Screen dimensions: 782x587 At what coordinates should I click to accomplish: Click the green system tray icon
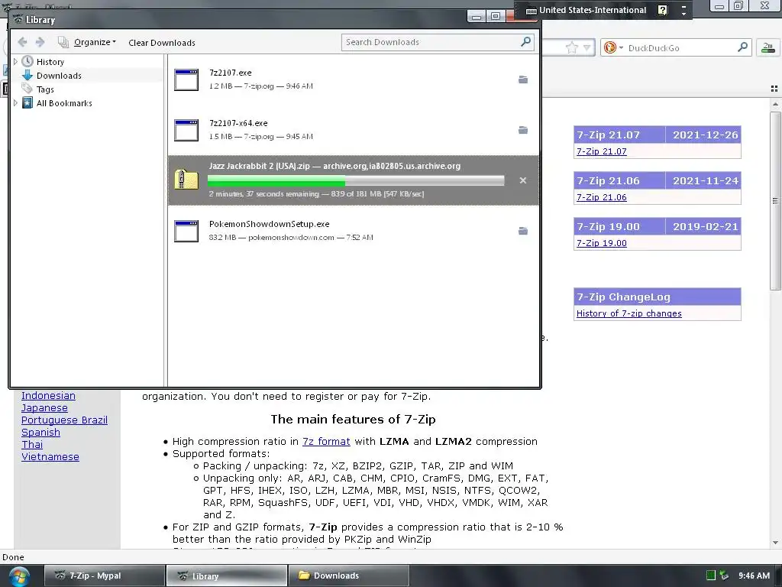click(x=711, y=576)
